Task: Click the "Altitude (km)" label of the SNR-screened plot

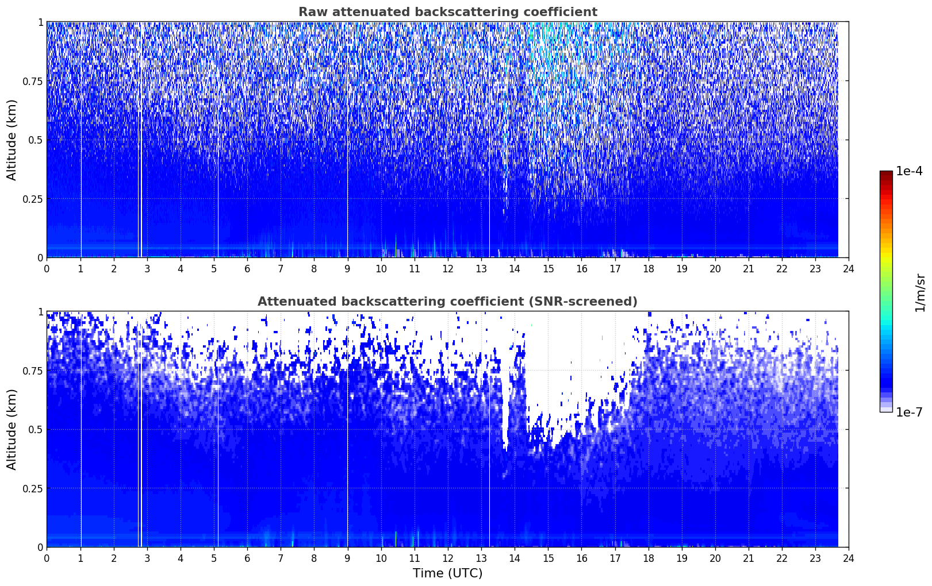Action: [12, 429]
